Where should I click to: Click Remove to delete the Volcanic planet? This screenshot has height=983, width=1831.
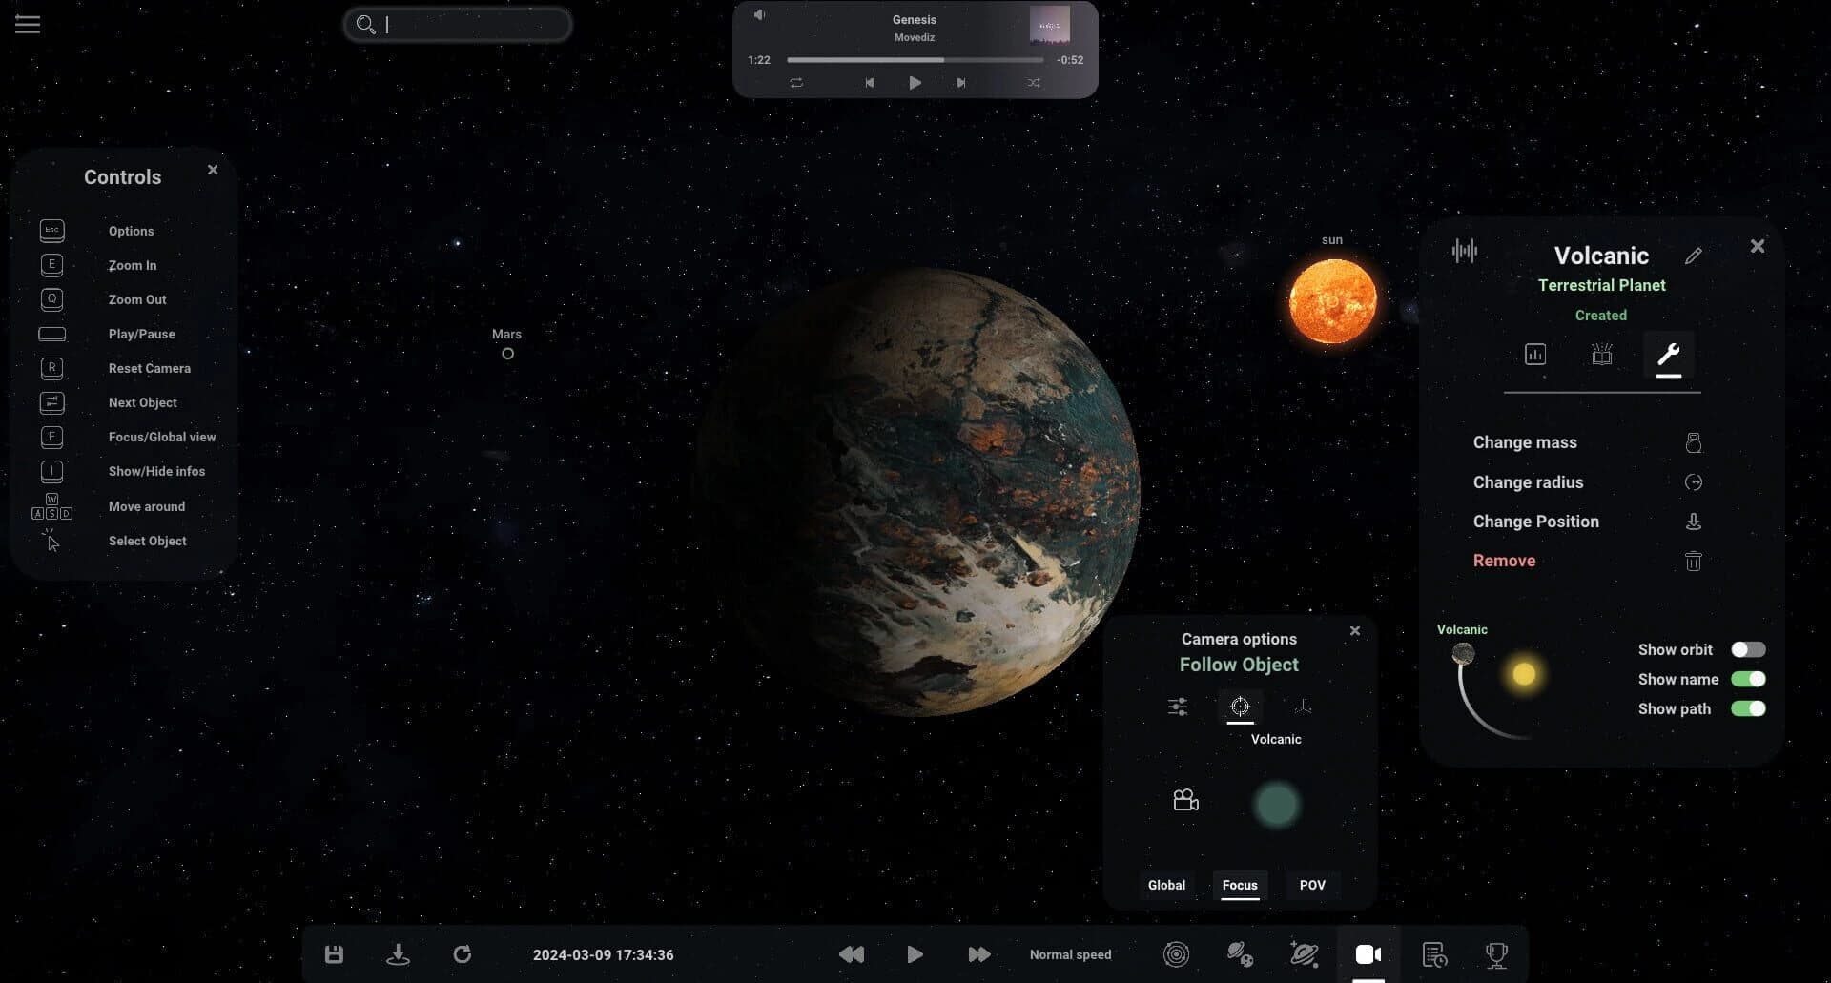click(1504, 561)
